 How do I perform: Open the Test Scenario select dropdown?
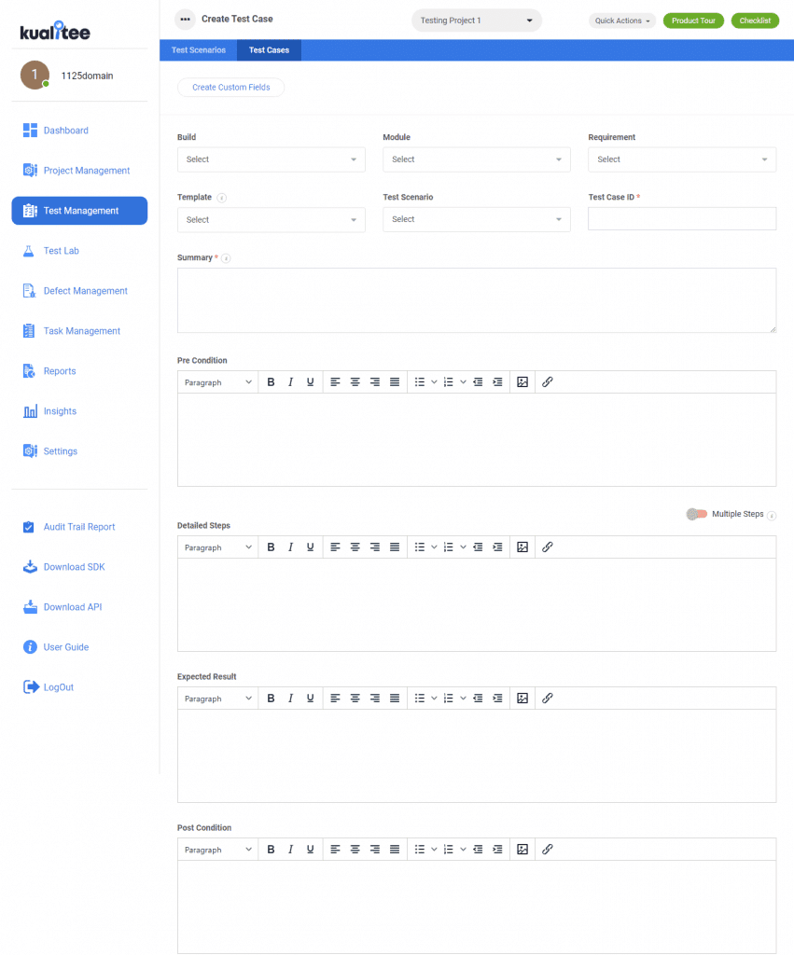477,219
